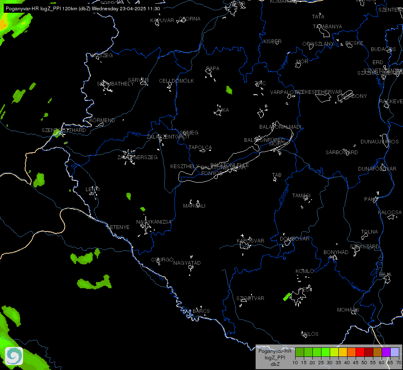
Task: Click the SZIGETVÁR city label
Action: tap(250, 298)
